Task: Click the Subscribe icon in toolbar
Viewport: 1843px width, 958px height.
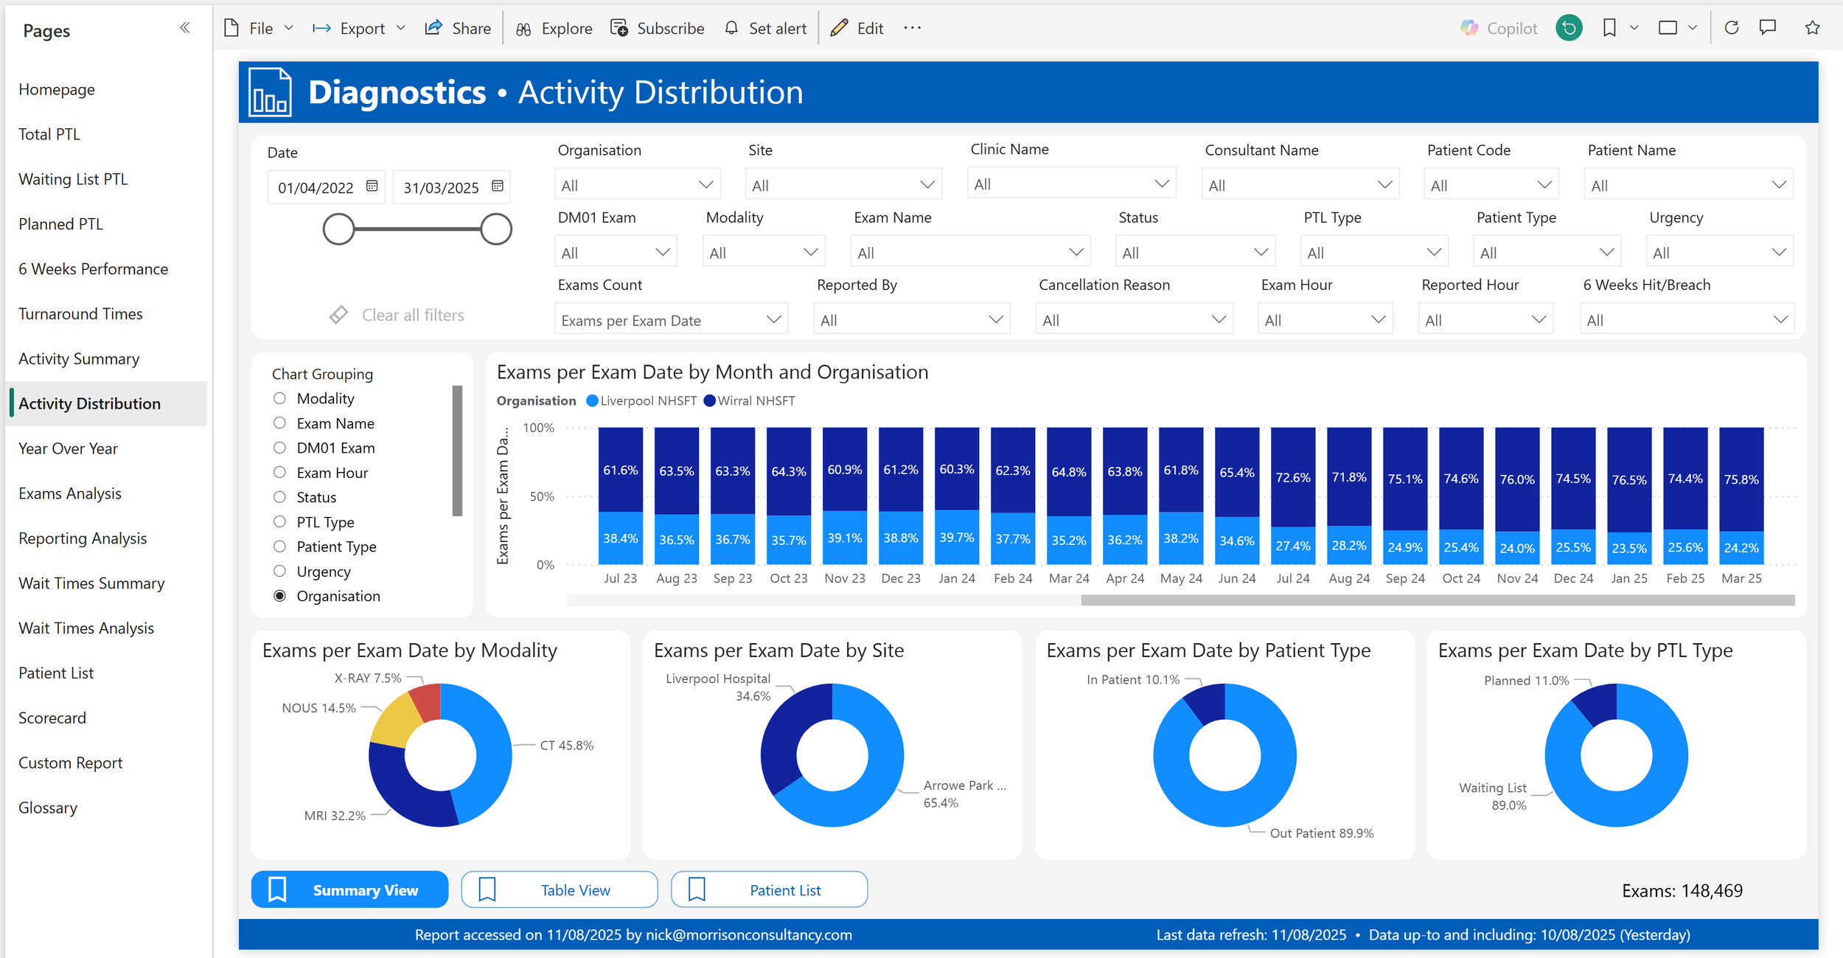Action: [x=619, y=28]
